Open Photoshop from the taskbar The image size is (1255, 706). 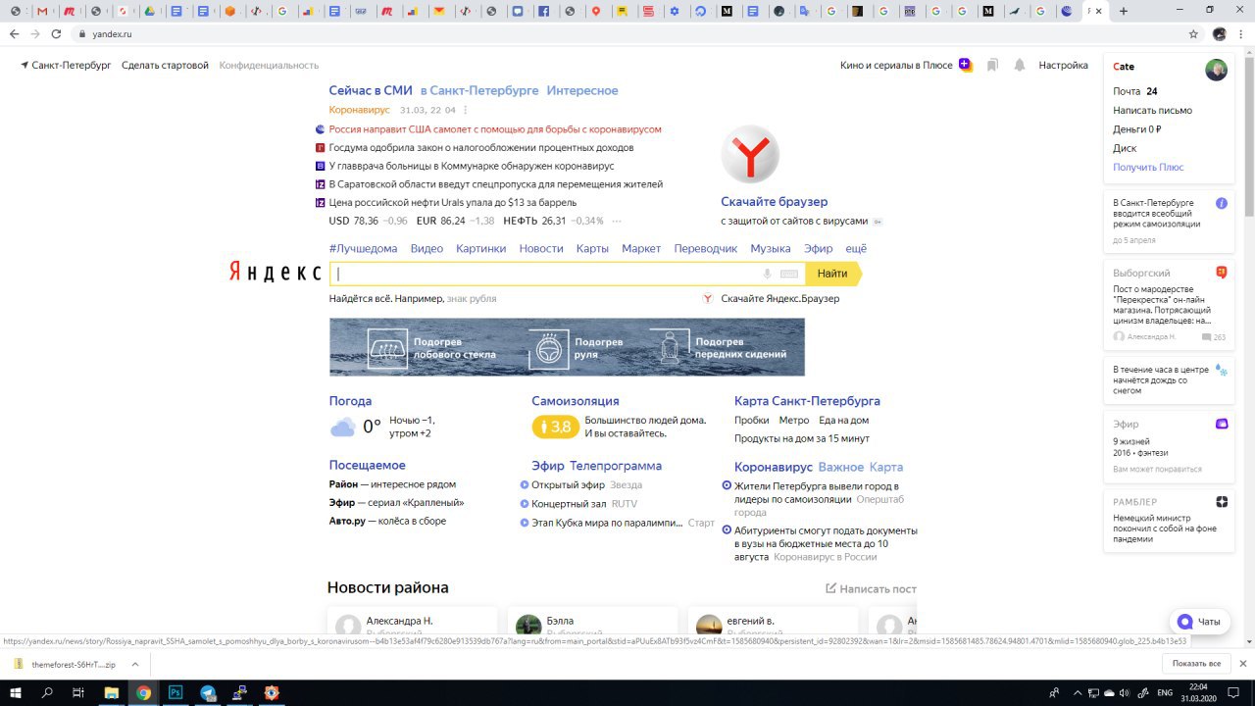pos(176,692)
